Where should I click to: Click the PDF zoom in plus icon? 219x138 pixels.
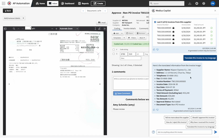[x=56, y=29]
